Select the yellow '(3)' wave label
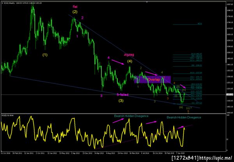234x162 pixels. point(121,101)
